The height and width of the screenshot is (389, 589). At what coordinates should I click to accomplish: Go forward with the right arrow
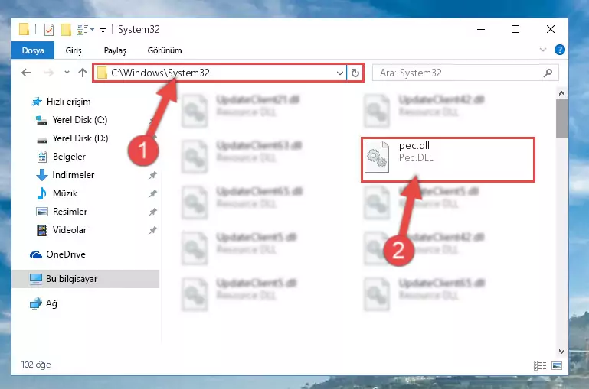pos(49,73)
